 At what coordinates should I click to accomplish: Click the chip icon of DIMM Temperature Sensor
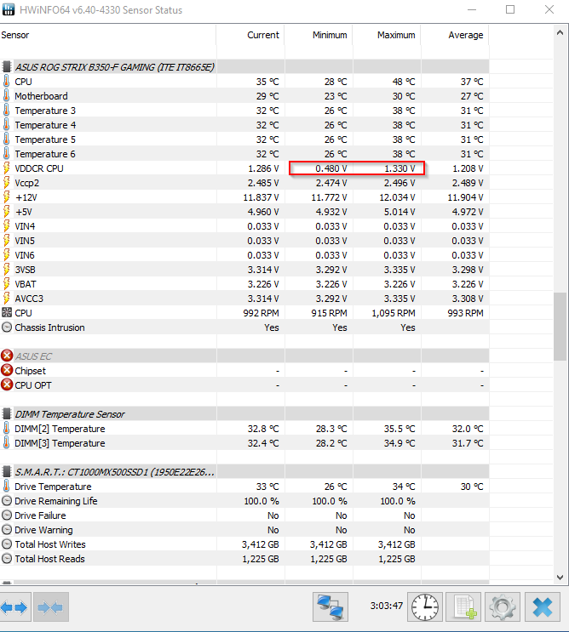click(7, 414)
